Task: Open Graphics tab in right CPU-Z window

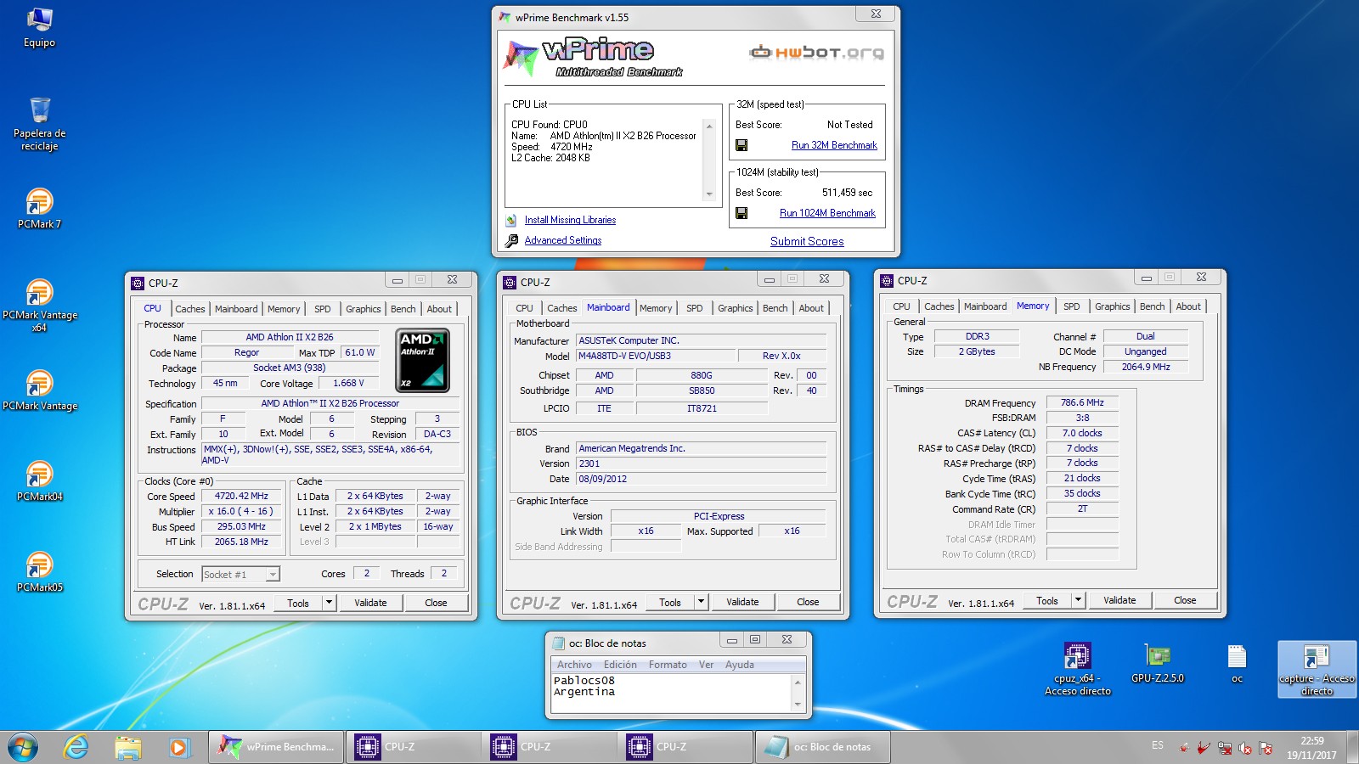Action: (x=1112, y=306)
